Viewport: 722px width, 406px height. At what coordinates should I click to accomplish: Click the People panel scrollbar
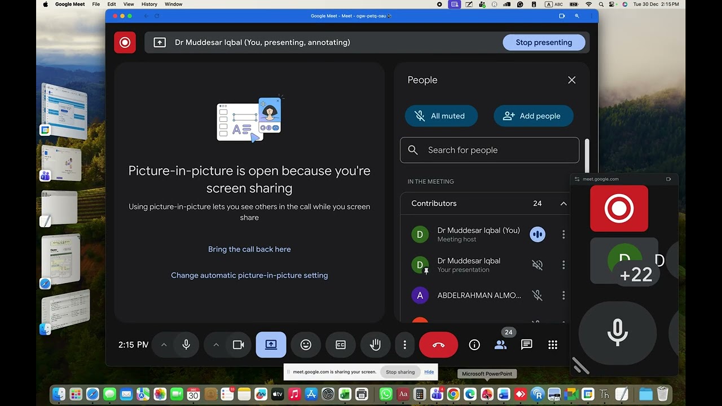pyautogui.click(x=587, y=156)
